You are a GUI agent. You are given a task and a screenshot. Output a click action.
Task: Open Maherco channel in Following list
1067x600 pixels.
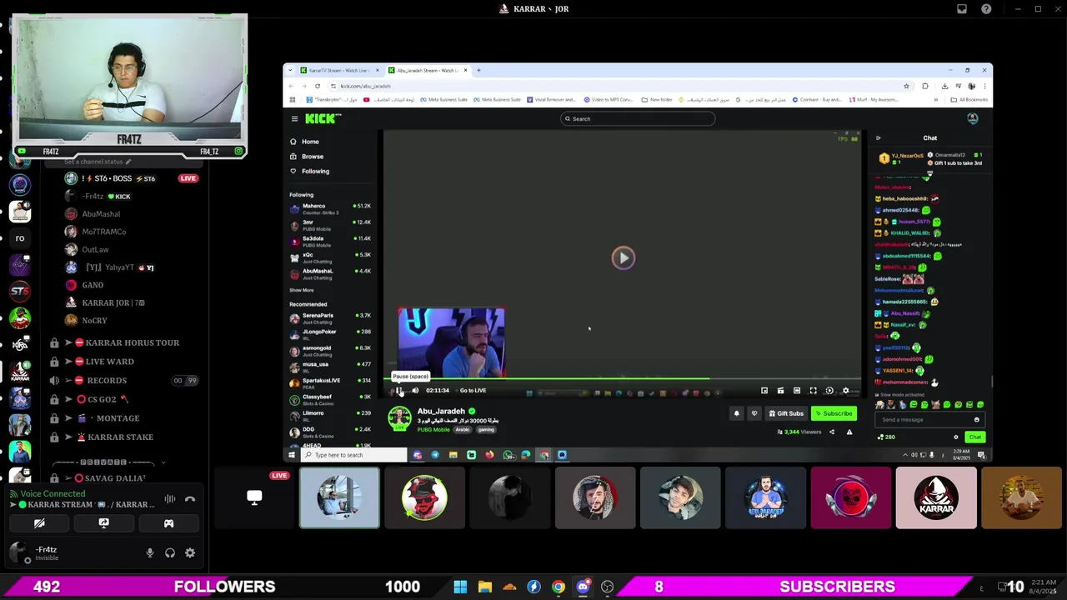click(x=330, y=209)
